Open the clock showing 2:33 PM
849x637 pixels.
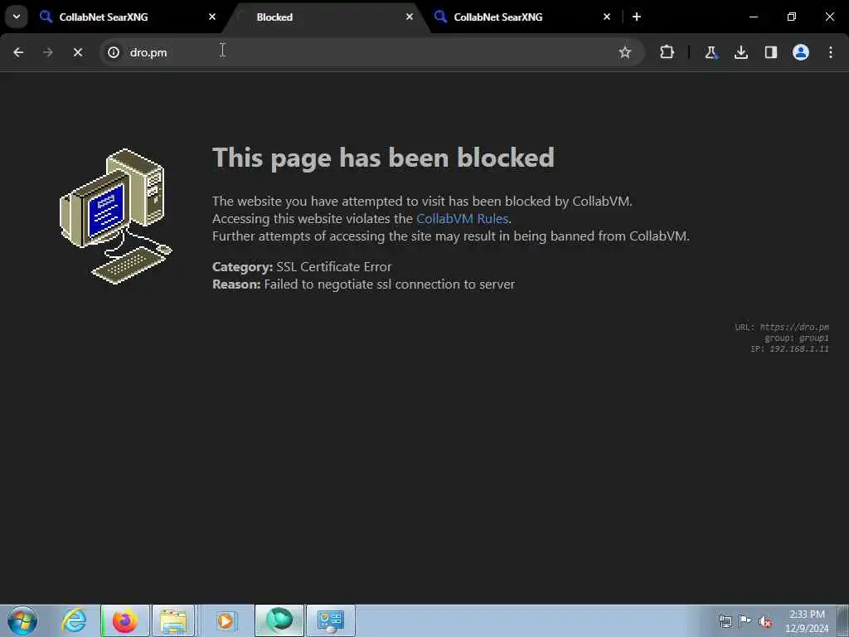tap(807, 621)
